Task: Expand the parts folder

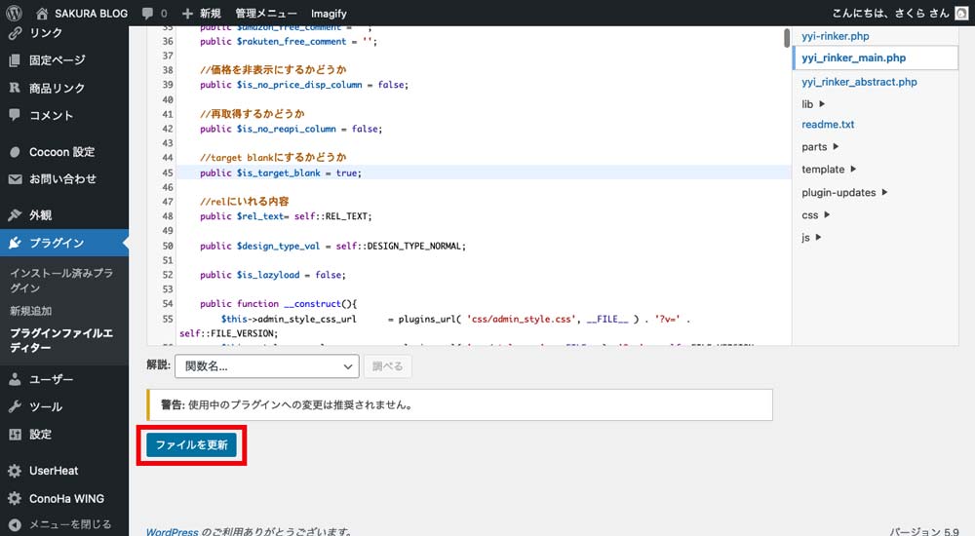Action: tap(820, 147)
